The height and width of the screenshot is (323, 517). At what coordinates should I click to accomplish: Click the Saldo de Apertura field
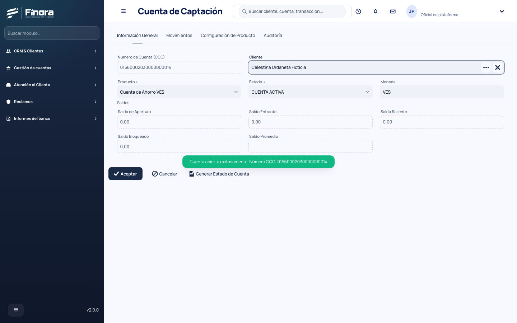coord(179,122)
